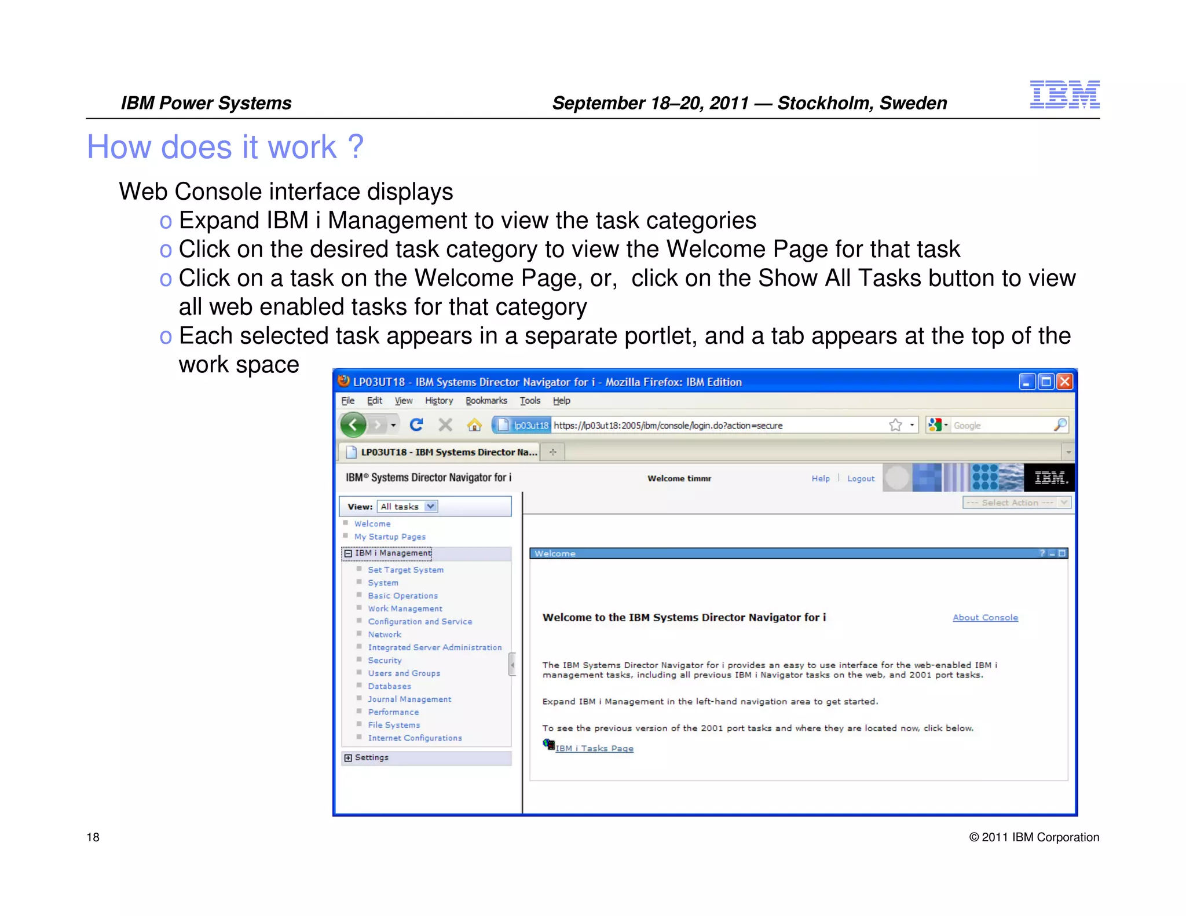Open Configuration and Service category
Screen dimensions: 1186x916
pyautogui.click(x=420, y=621)
